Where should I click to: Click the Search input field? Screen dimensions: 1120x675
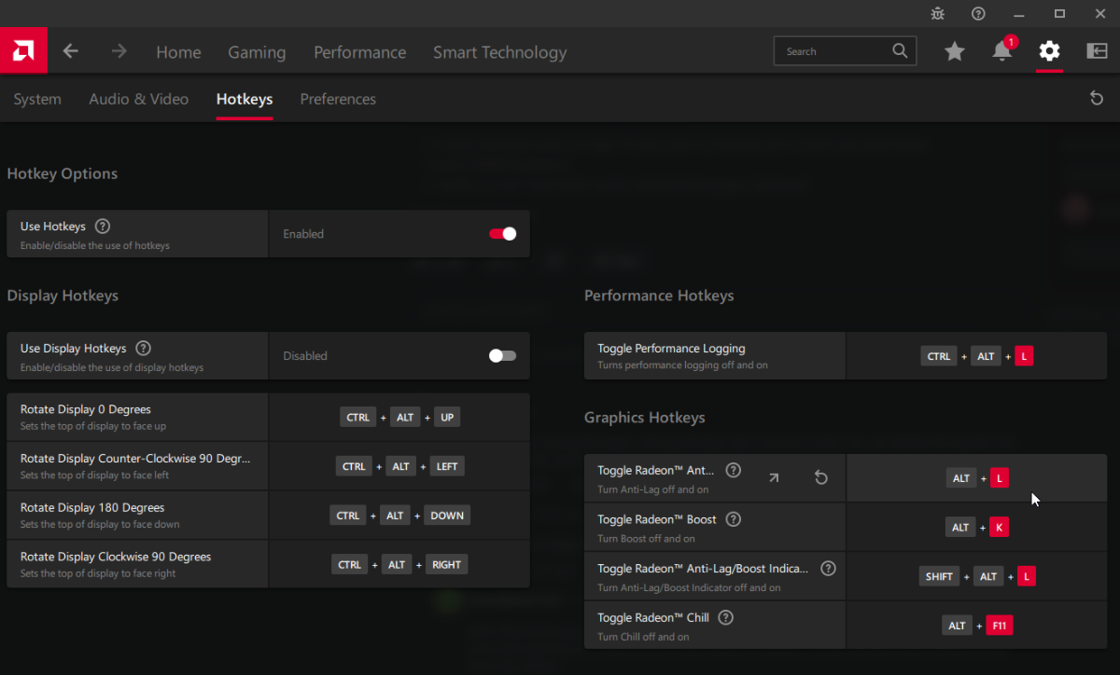coord(835,51)
